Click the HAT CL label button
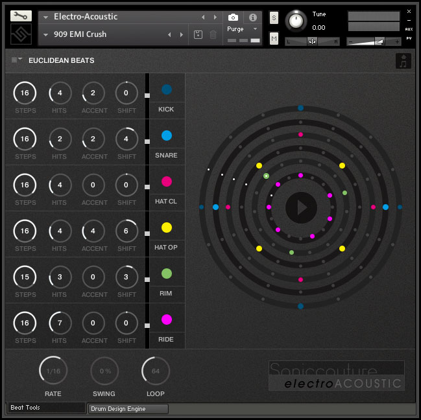The height and width of the screenshot is (420, 421). (x=166, y=202)
